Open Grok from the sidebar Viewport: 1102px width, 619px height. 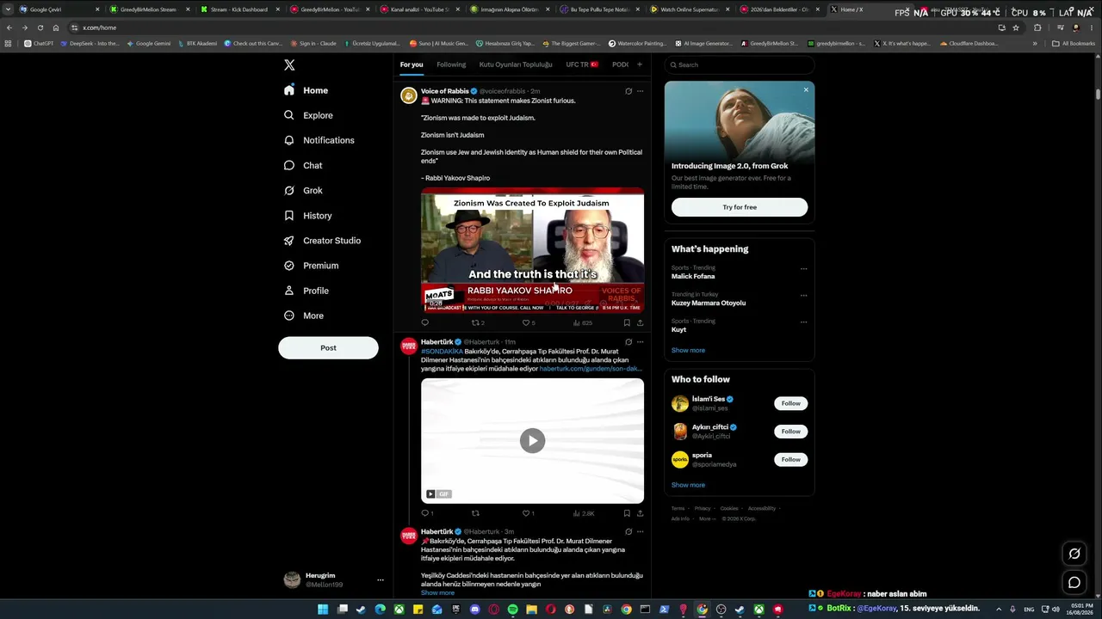click(303, 190)
